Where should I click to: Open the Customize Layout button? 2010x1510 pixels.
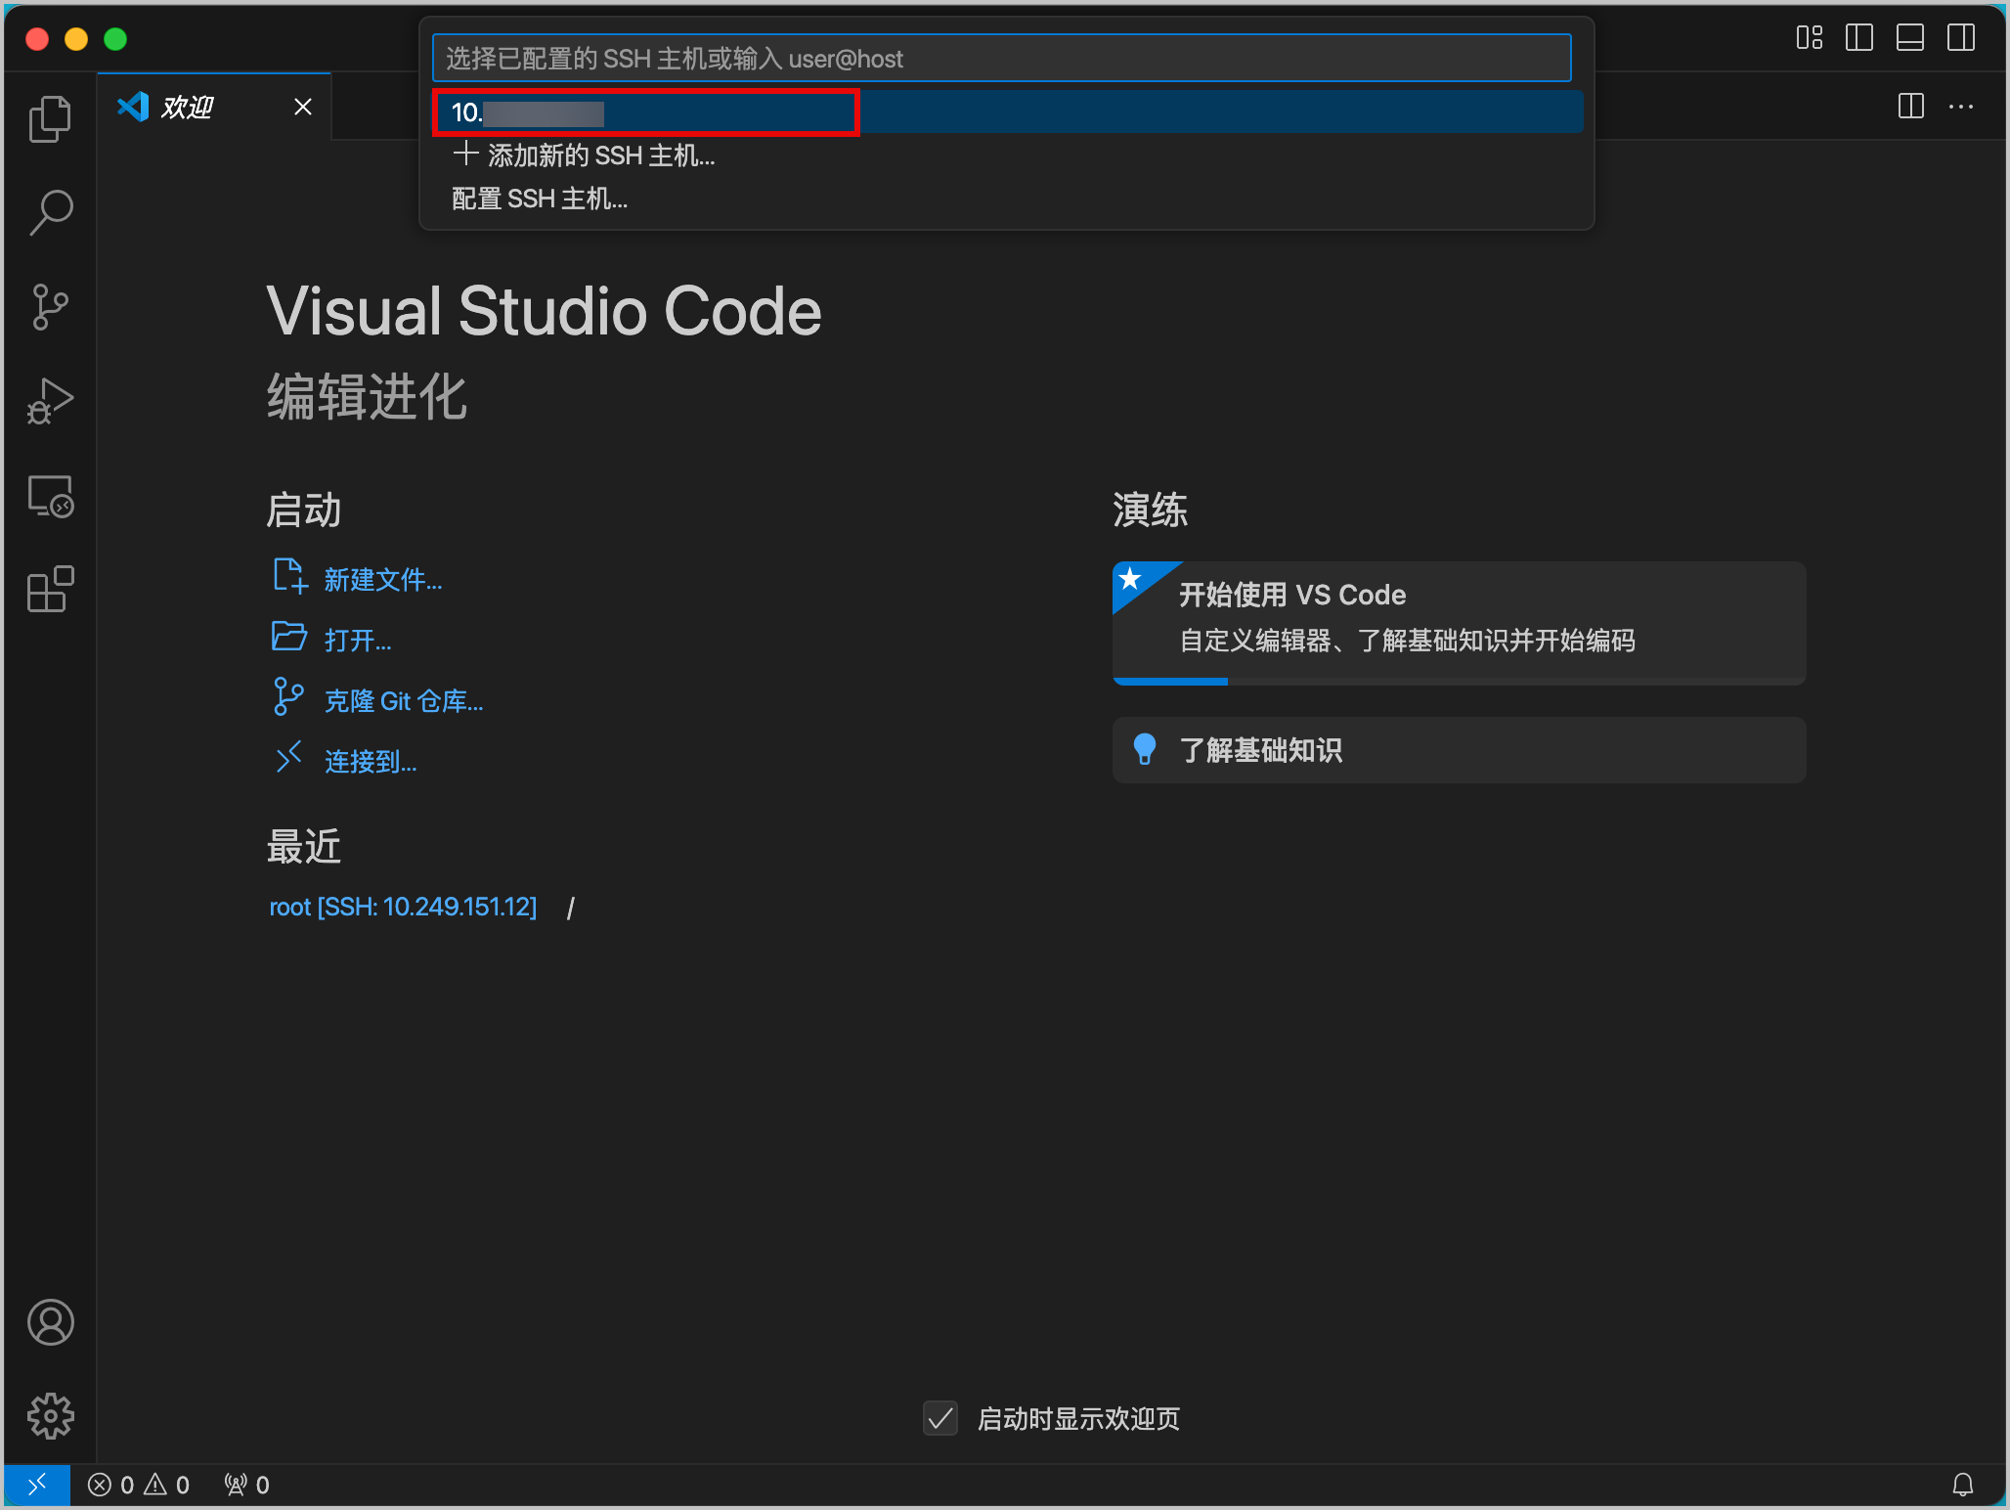click(1809, 38)
